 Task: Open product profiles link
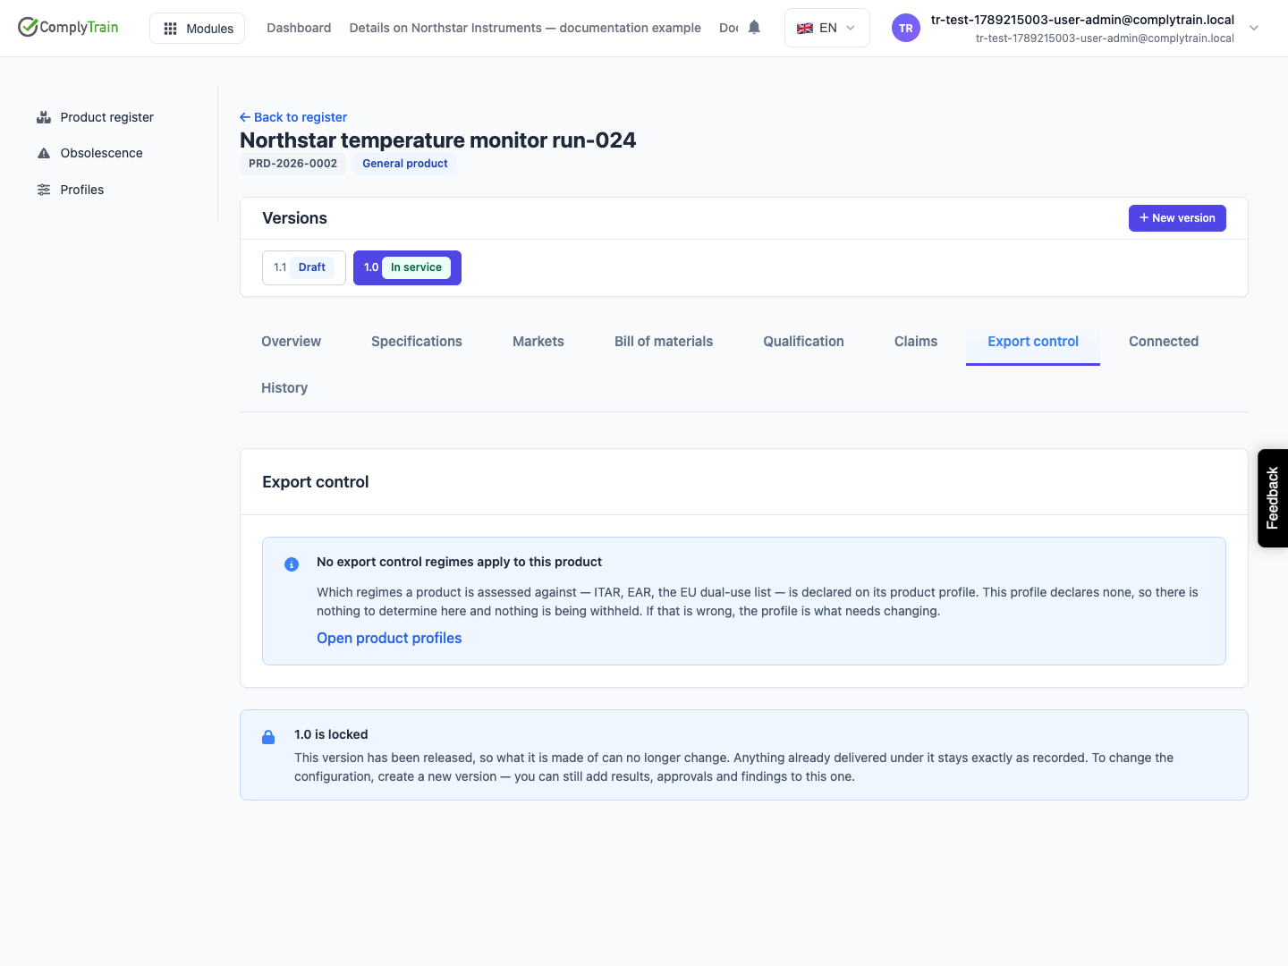389,638
